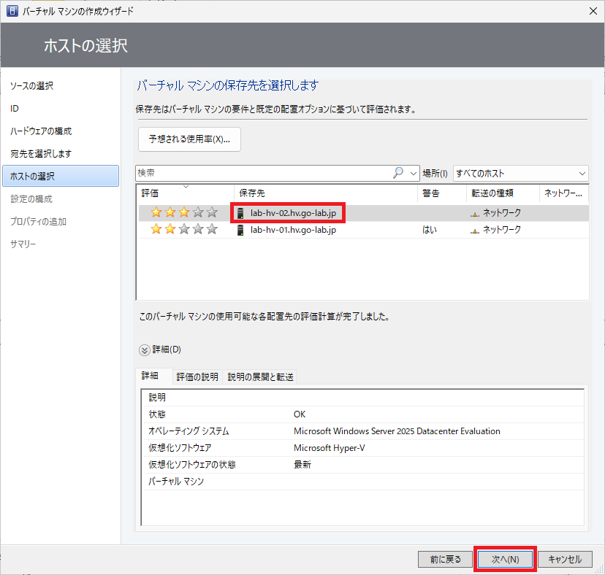Open the search history dropdown arrow
This screenshot has width=605, height=575.
pos(414,174)
